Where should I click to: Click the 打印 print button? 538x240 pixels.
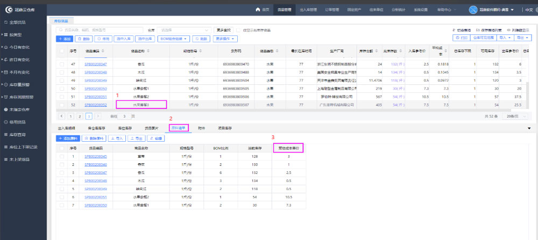click(462, 38)
